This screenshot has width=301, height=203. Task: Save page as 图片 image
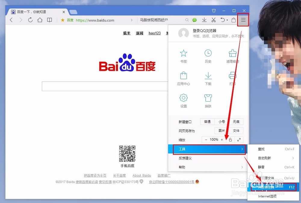(x=222, y=131)
